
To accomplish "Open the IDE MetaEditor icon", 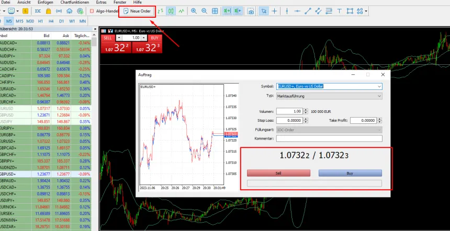I will coord(38,11).
